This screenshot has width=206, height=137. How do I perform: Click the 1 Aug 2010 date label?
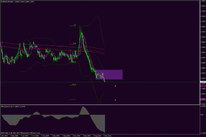point(97,136)
